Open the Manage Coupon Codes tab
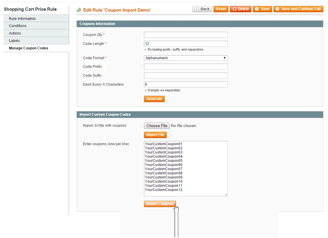 pyautogui.click(x=36, y=48)
